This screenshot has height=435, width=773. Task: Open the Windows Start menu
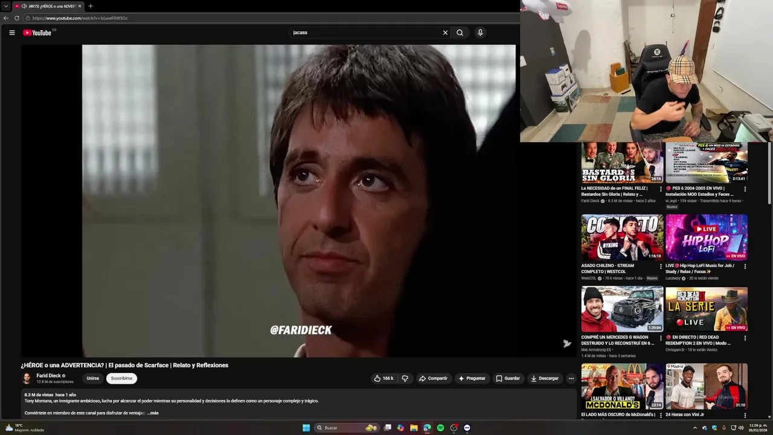point(306,428)
